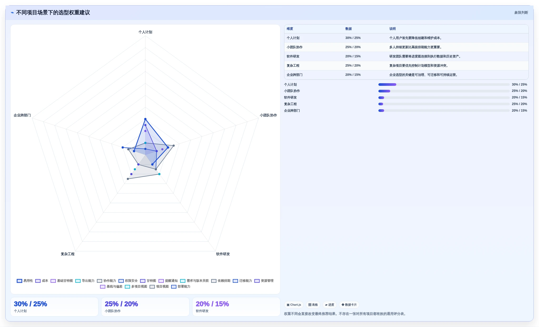Toggle the 资源管理 legend series
This screenshot has height=327, width=539.
[264, 281]
